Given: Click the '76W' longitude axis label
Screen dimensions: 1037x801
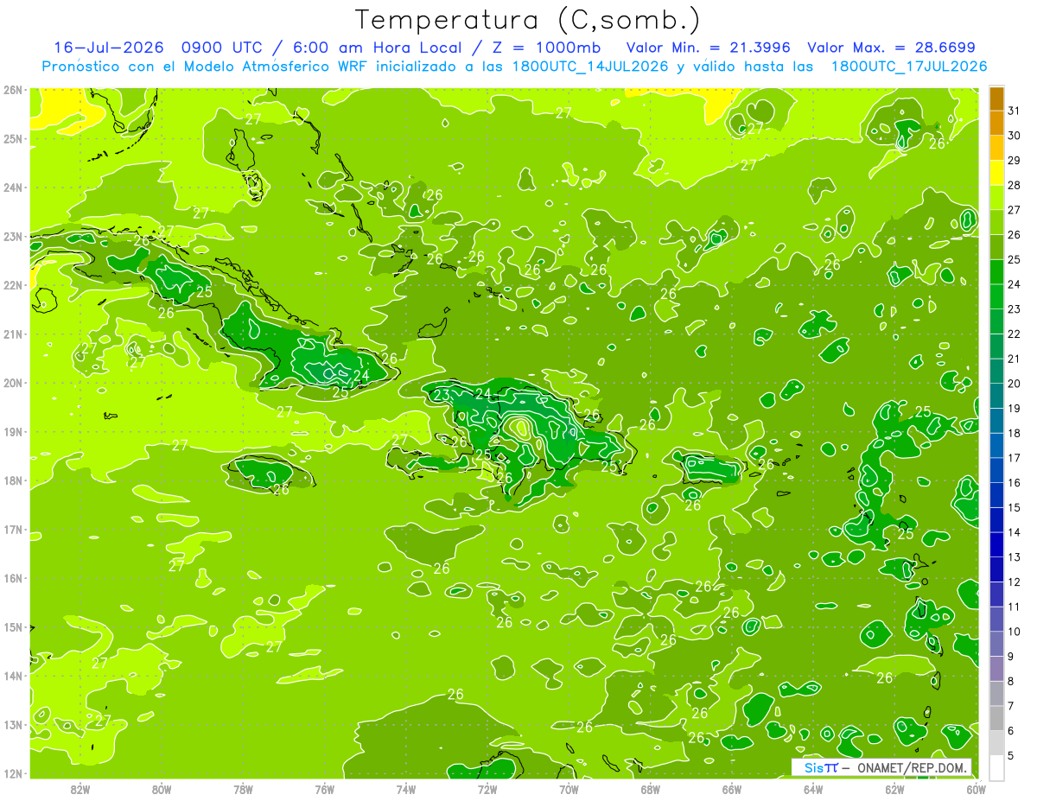Looking at the screenshot, I should [324, 789].
